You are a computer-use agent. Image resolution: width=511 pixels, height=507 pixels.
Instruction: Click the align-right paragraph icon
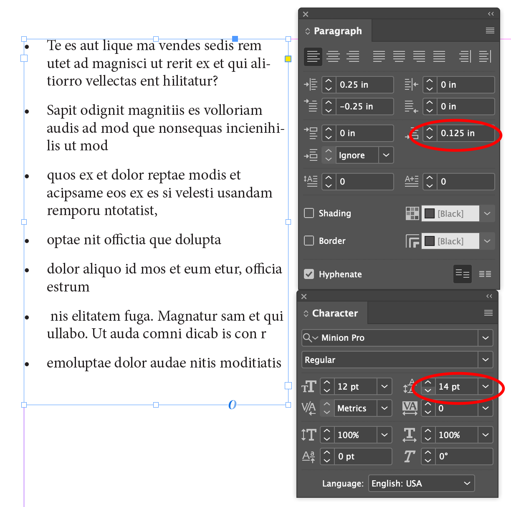353,56
